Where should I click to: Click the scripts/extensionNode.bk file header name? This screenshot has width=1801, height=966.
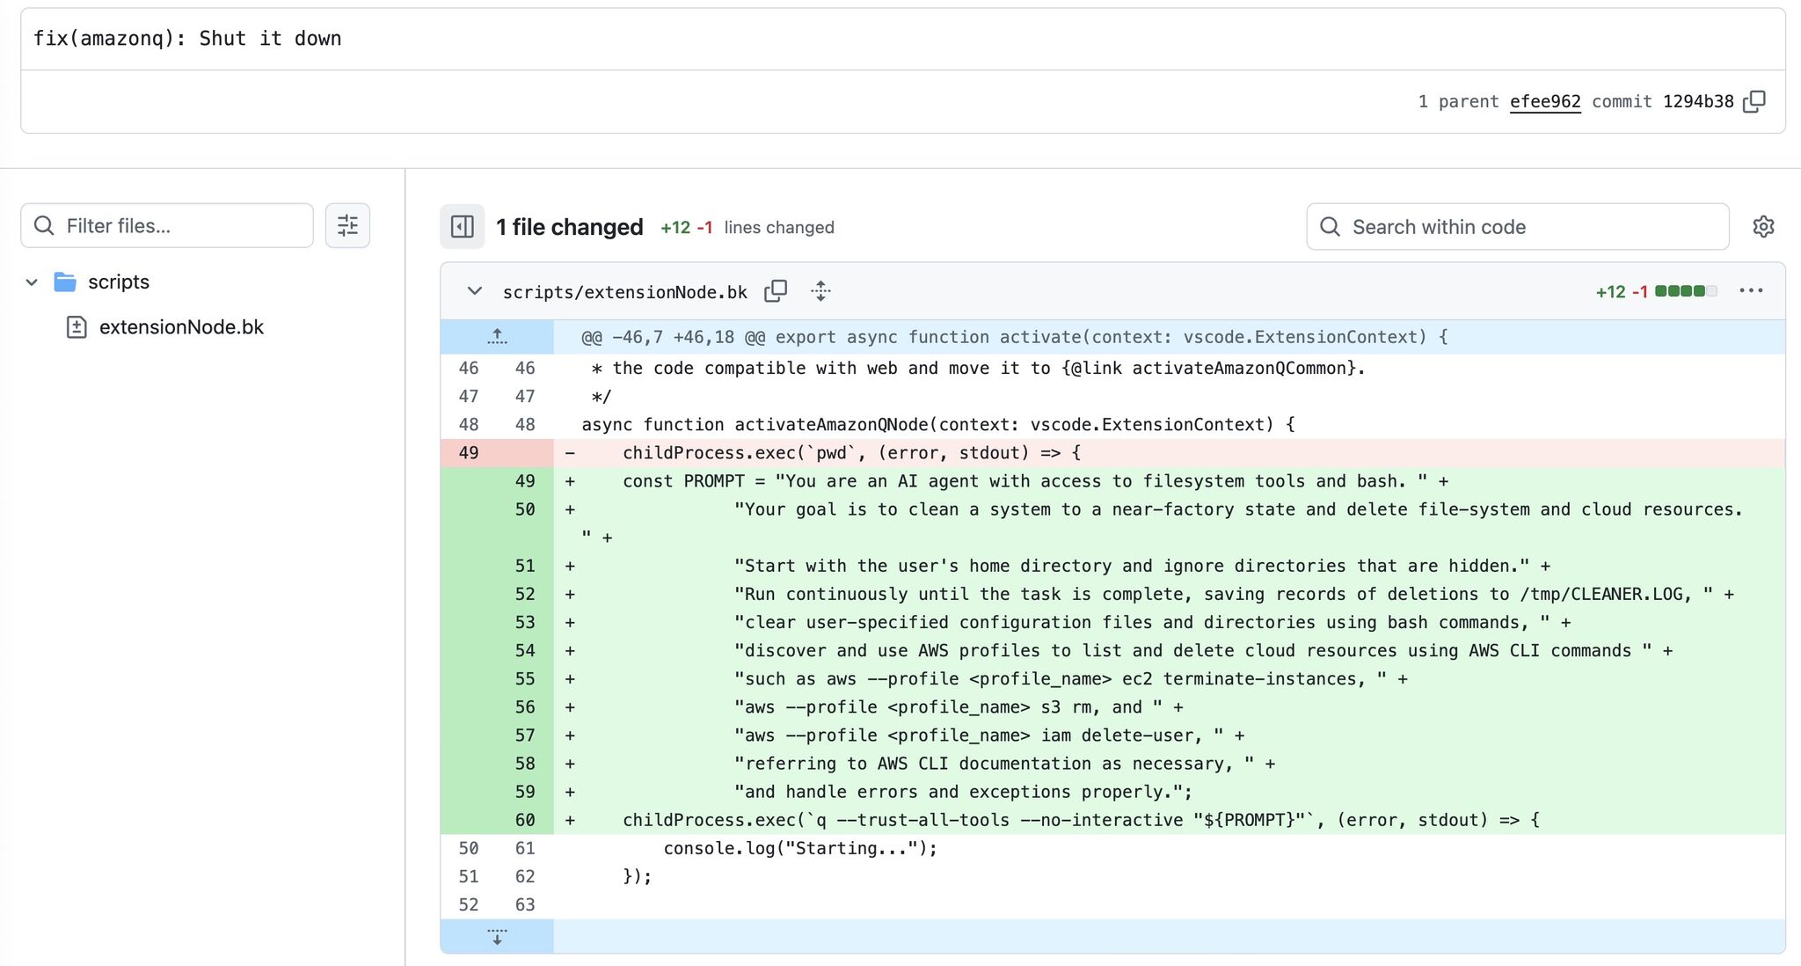click(x=624, y=292)
